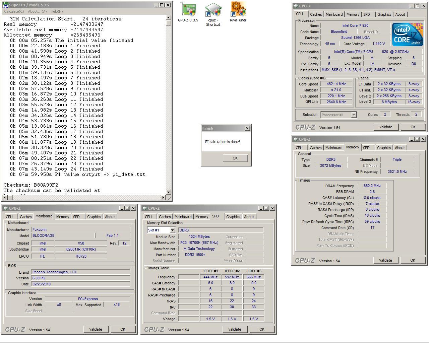Screen dimensions: 429x343
Task: Open the Calculate(C) menu in Super PI
Action: 14,11
